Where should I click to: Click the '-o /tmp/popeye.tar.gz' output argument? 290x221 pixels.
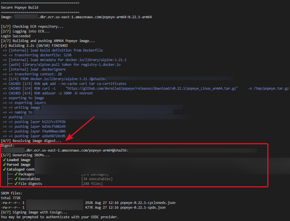click(x=268, y=89)
